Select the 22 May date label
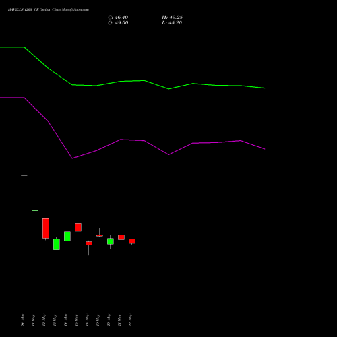 pyautogui.click(x=130, y=320)
